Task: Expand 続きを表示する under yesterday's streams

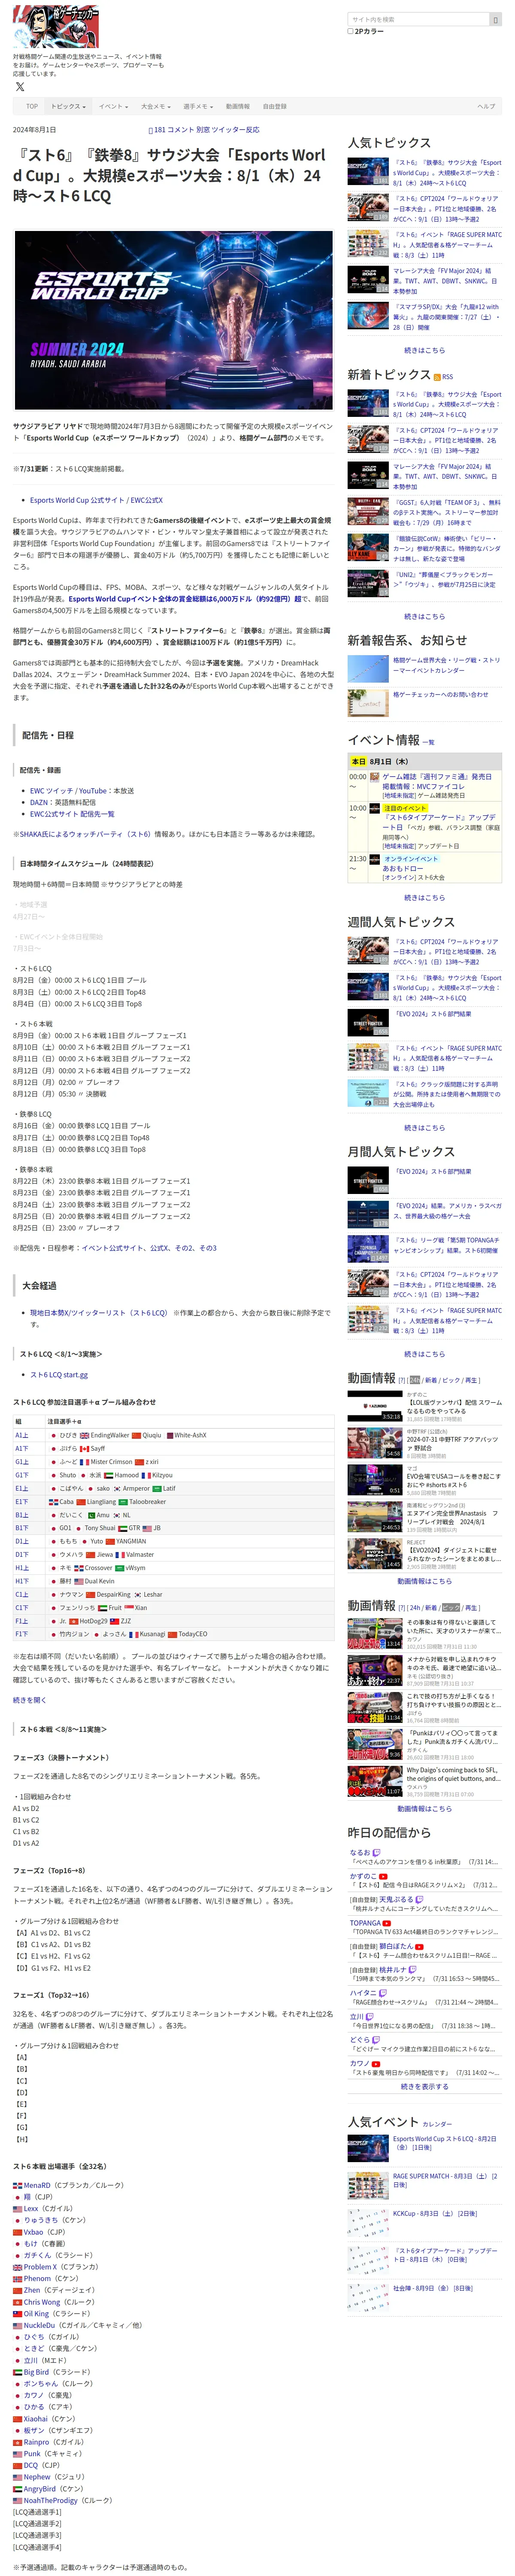Action: click(424, 2086)
